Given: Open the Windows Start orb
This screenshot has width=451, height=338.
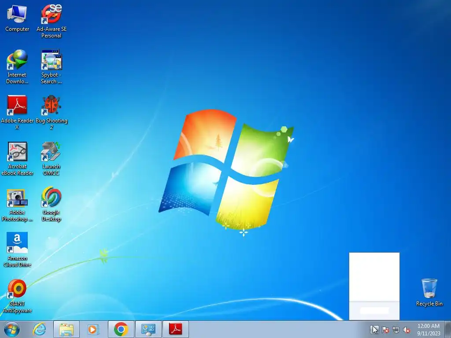Looking at the screenshot, I should (12, 329).
